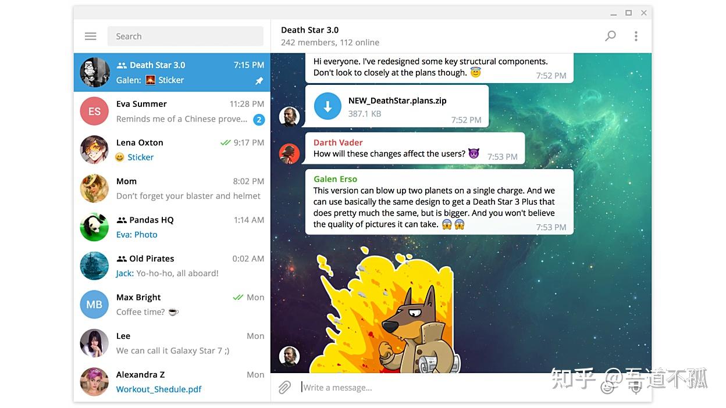
Task: Click the Search field in the sidebar
Action: (185, 35)
